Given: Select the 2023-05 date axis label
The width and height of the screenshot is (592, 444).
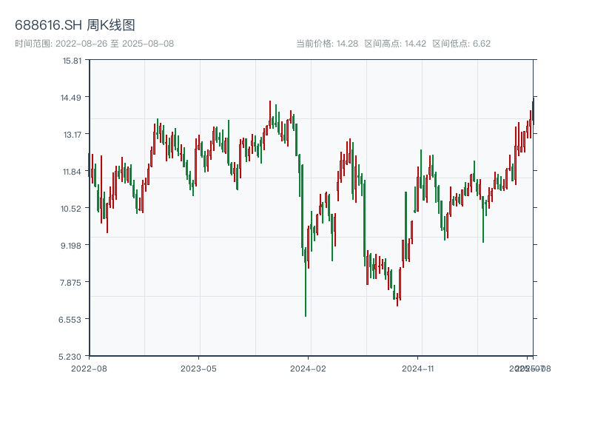Looking at the screenshot, I should [198, 368].
